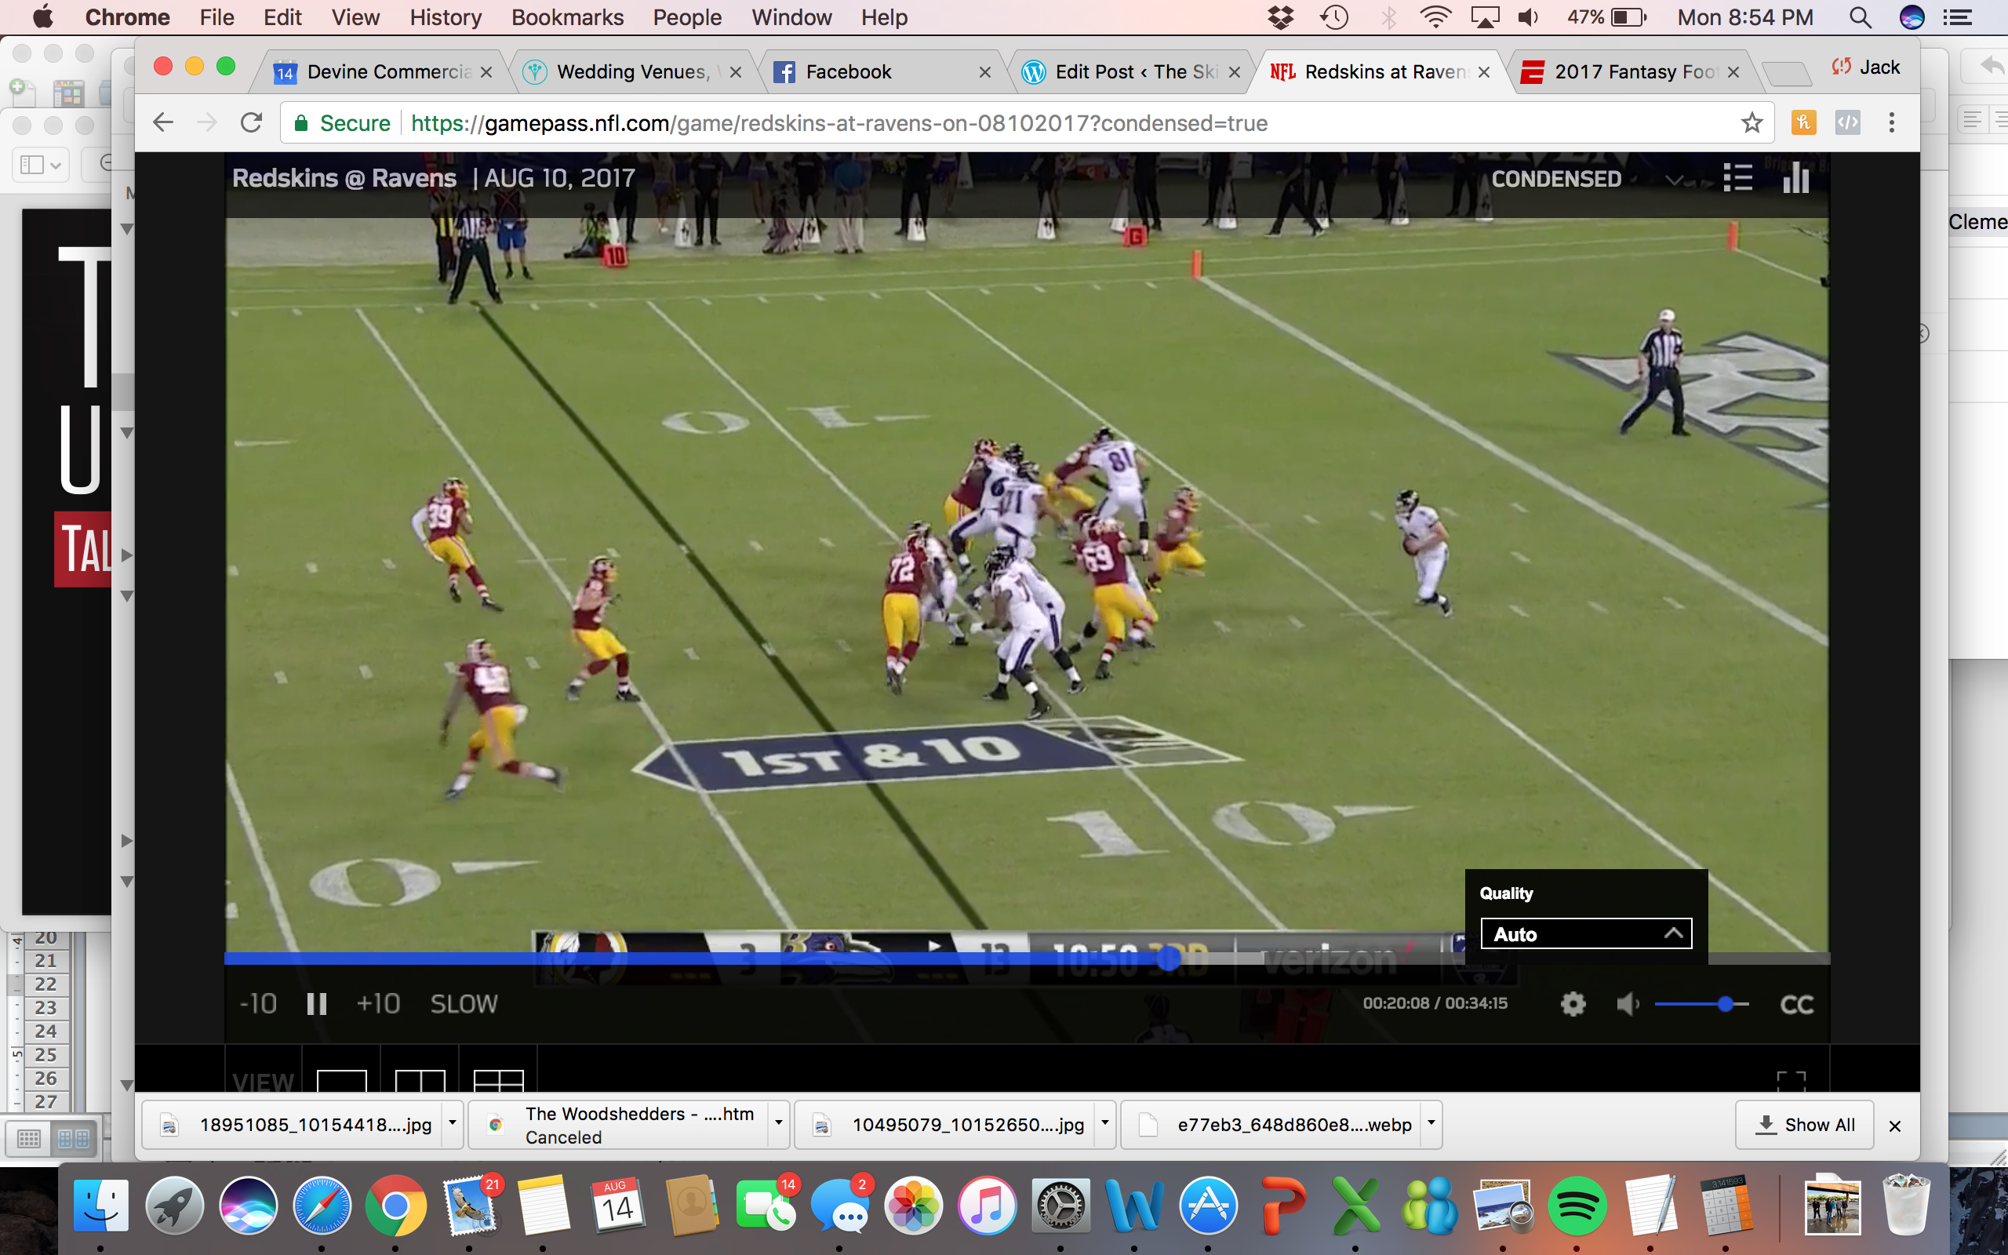Expand options for the .webp download
Screen dimensions: 2008x1255
point(1431,1124)
